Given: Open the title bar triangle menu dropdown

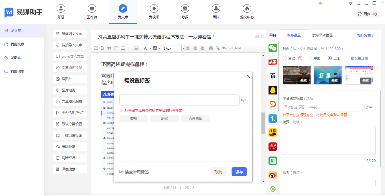Looking at the screenshot, I should (x=351, y=3).
